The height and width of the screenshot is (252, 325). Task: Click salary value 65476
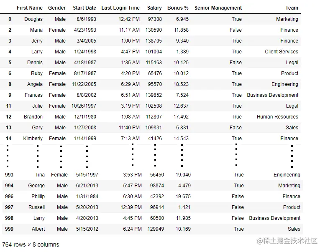coord(155,73)
